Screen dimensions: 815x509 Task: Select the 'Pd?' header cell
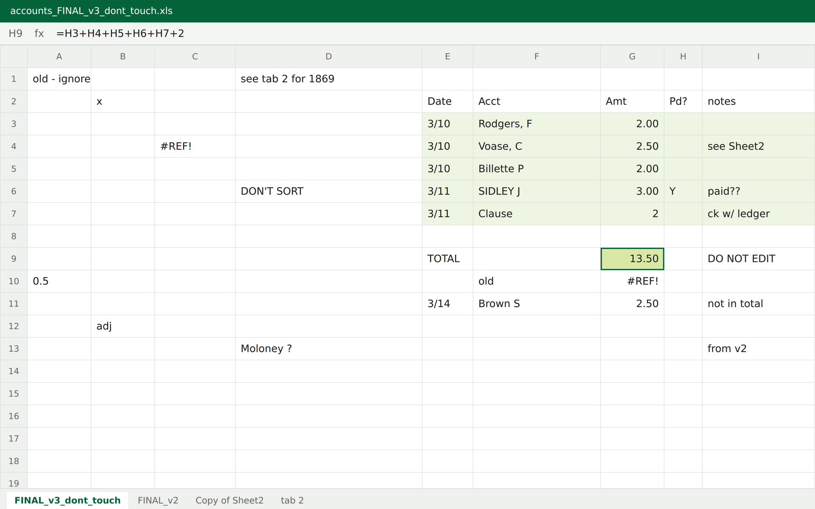[x=683, y=101]
